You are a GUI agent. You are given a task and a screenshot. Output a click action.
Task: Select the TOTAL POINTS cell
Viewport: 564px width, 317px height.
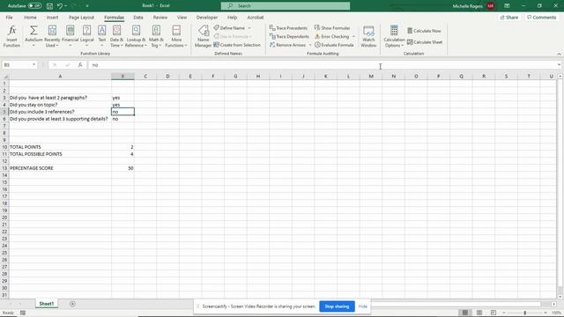point(60,147)
